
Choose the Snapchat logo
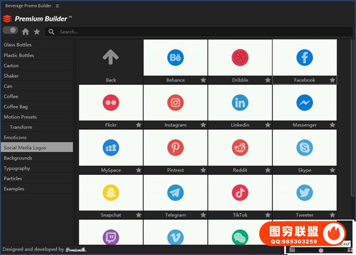[110, 192]
